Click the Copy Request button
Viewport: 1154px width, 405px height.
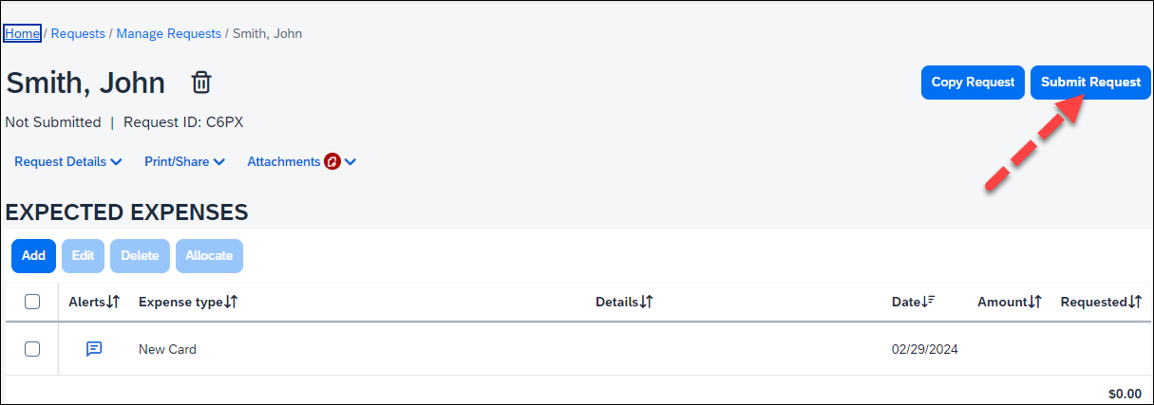973,83
